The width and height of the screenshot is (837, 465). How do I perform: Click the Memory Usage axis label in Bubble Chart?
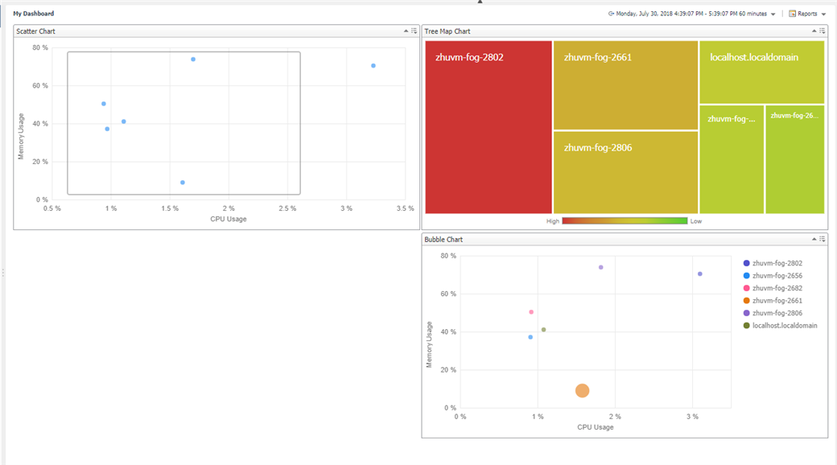(x=429, y=344)
